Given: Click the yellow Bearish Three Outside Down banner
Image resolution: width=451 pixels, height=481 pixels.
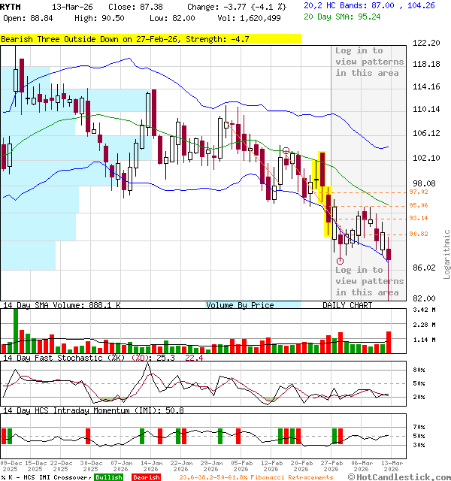Looking at the screenshot, I should (x=150, y=38).
